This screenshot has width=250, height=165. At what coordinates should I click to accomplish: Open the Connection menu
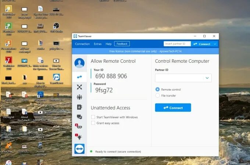coord(82,44)
